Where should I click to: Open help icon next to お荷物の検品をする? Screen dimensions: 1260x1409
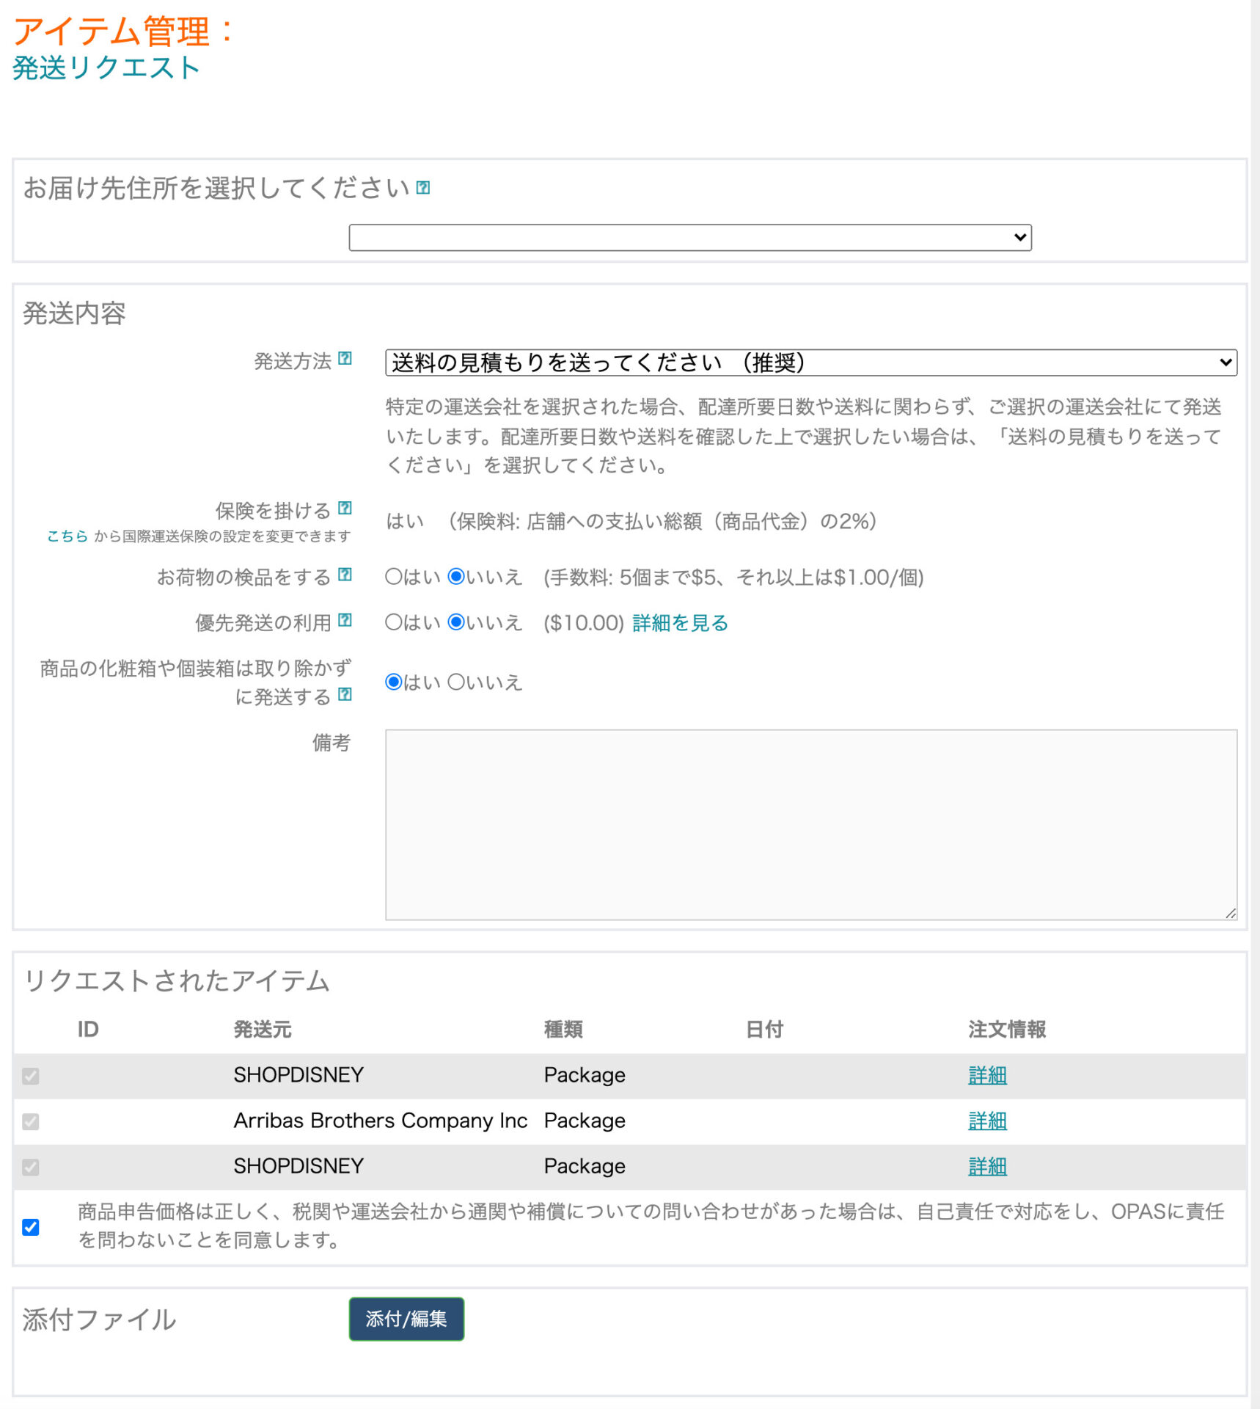pos(345,575)
